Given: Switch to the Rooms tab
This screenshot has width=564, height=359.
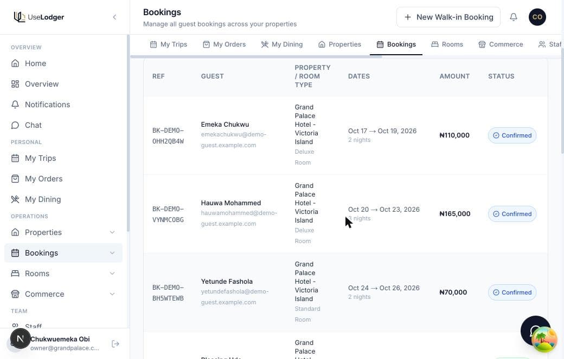Looking at the screenshot, I should tap(447, 44).
